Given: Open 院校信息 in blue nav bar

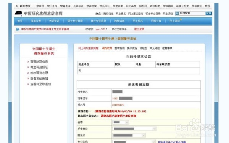Looking at the screenshot, I should pyautogui.click(x=119, y=21).
